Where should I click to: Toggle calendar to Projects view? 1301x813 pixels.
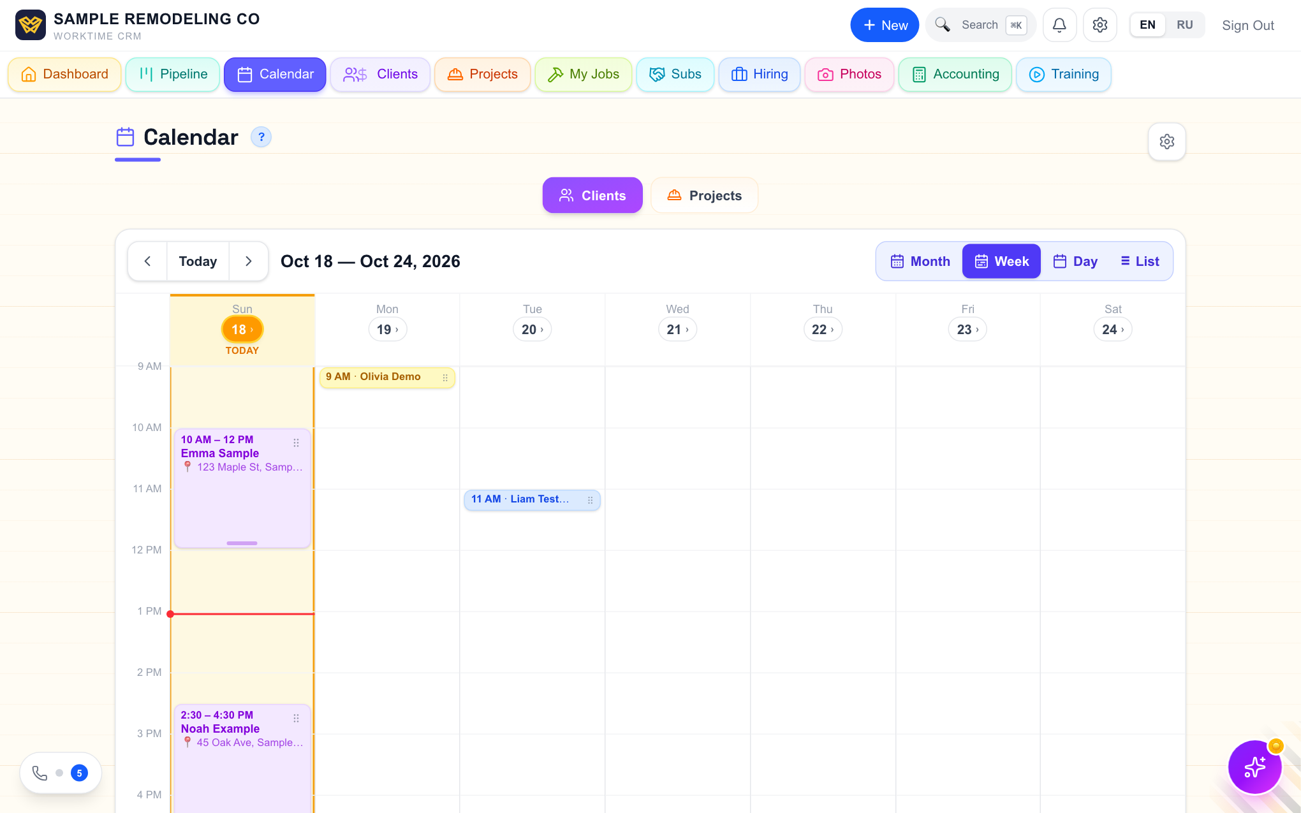(x=704, y=195)
